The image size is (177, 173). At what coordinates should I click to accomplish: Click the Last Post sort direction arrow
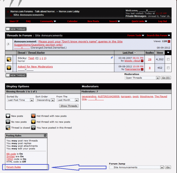coord(135,53)
